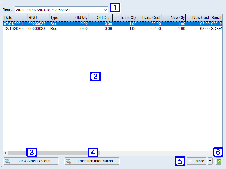Sort by Trans Qty column
The width and height of the screenshot is (226, 169).
(125, 18)
